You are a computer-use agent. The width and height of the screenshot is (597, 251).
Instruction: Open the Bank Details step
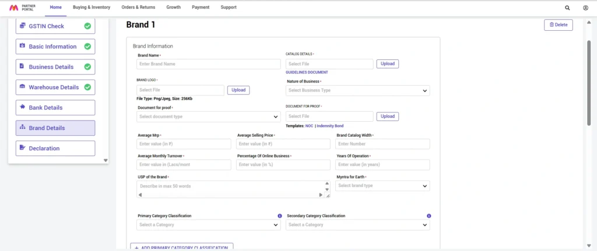pos(55,108)
